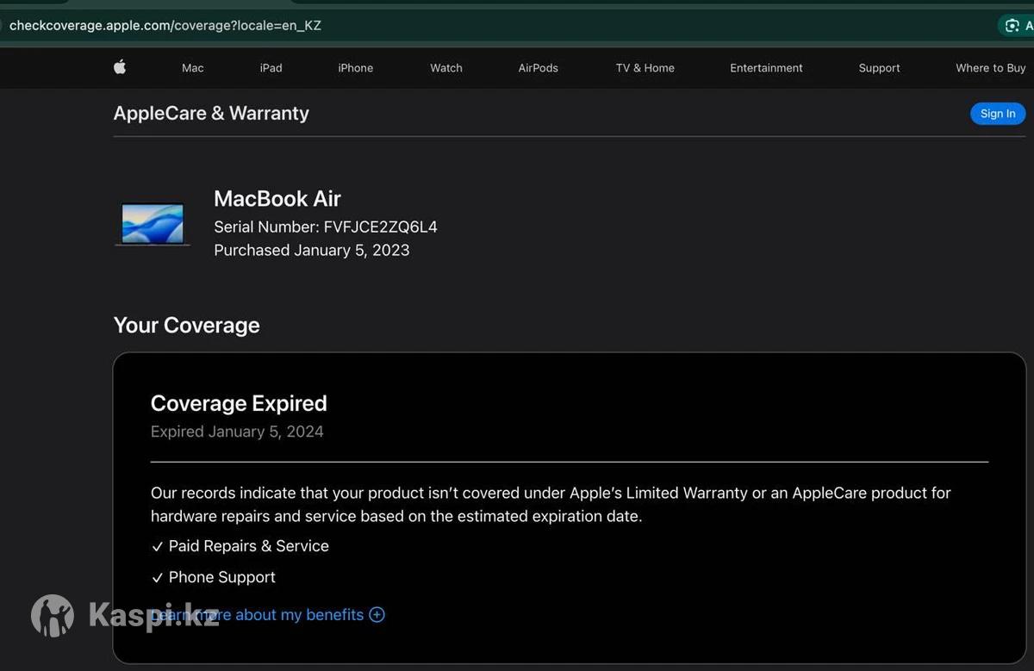This screenshot has width=1034, height=671.
Task: Open the iPad navigation item
Action: pos(271,68)
